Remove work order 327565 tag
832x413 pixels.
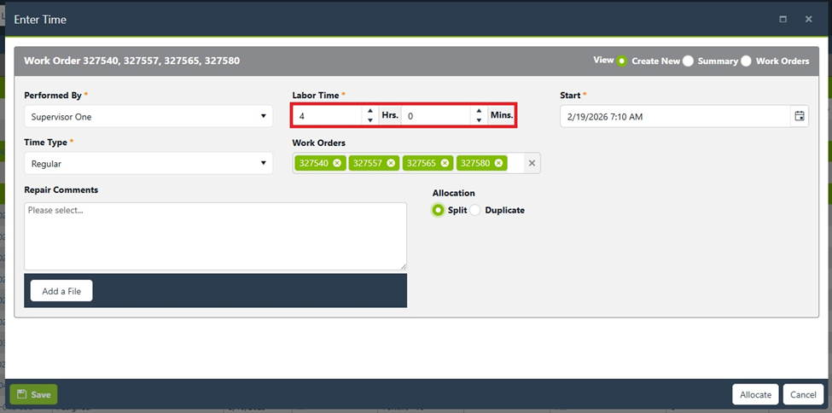click(445, 163)
